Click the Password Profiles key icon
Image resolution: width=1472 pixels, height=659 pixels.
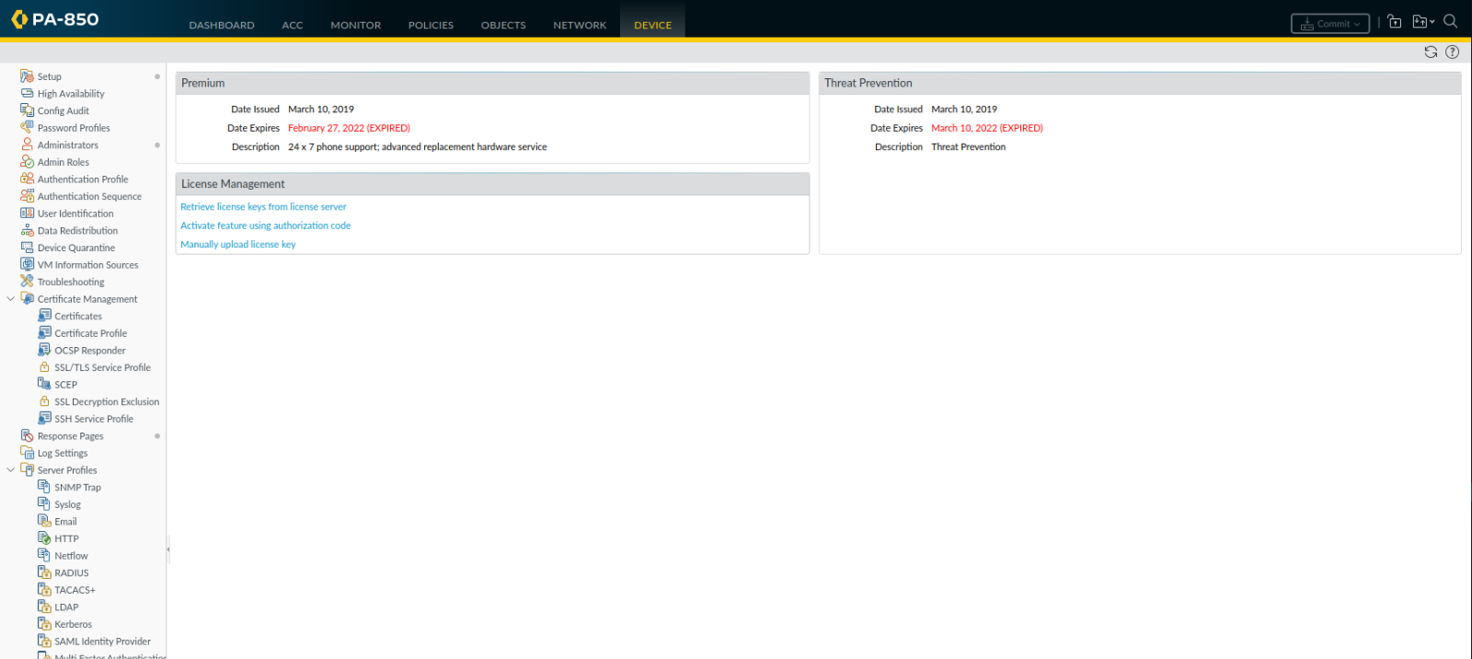[x=27, y=128]
